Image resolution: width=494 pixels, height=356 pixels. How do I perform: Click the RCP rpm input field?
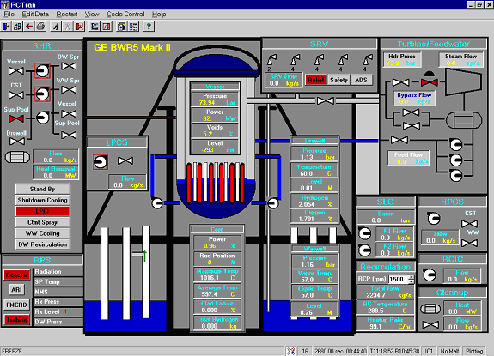399,279
